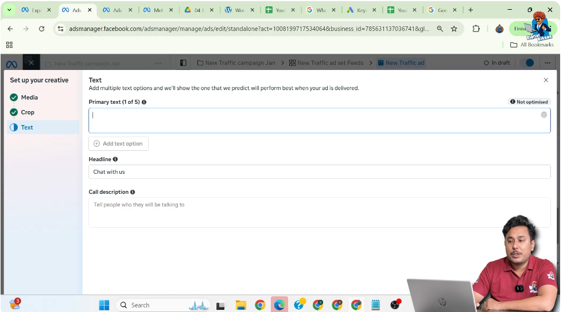Open New Traffic ad set Feeds breadcrumb

point(326,63)
